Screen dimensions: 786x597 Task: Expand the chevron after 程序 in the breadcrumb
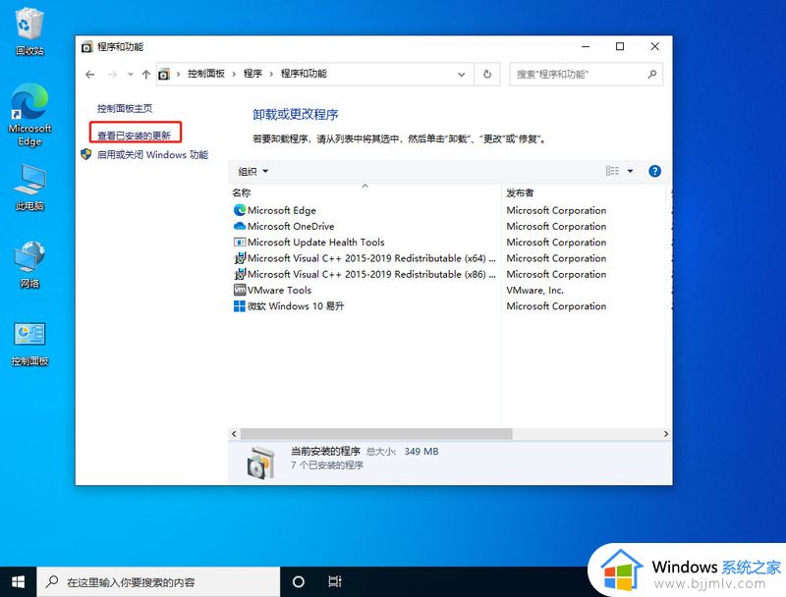point(271,74)
